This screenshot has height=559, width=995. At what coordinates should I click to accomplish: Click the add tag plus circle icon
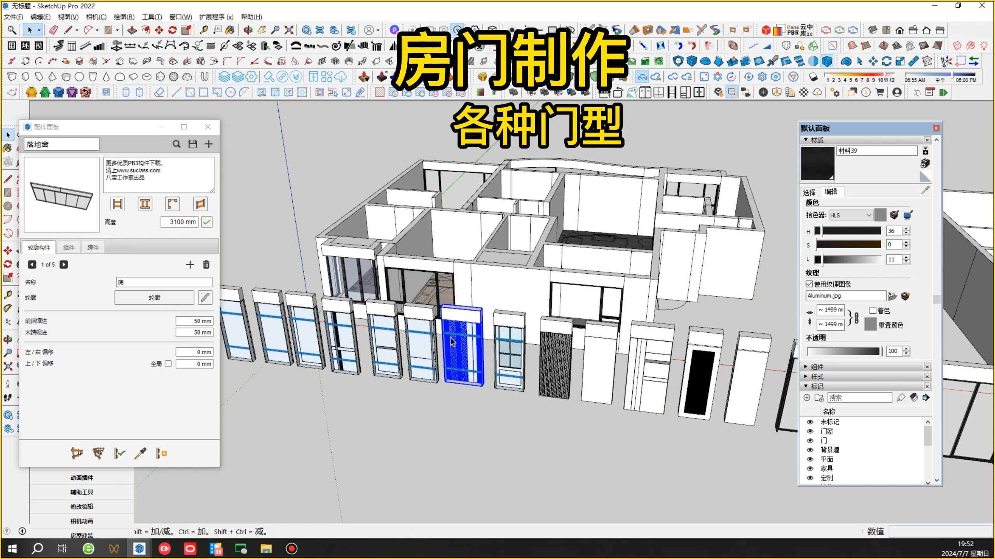point(807,398)
